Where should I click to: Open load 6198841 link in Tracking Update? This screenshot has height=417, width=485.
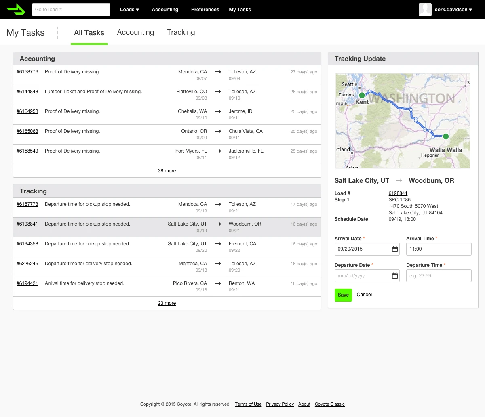pyautogui.click(x=398, y=193)
